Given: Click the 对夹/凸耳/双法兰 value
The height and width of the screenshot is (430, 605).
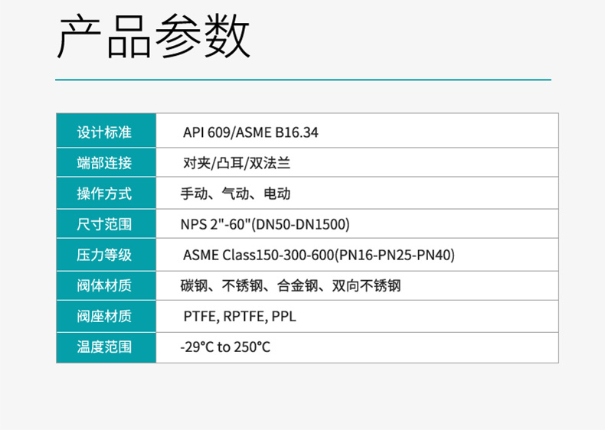Looking at the screenshot, I should pyautogui.click(x=237, y=163).
